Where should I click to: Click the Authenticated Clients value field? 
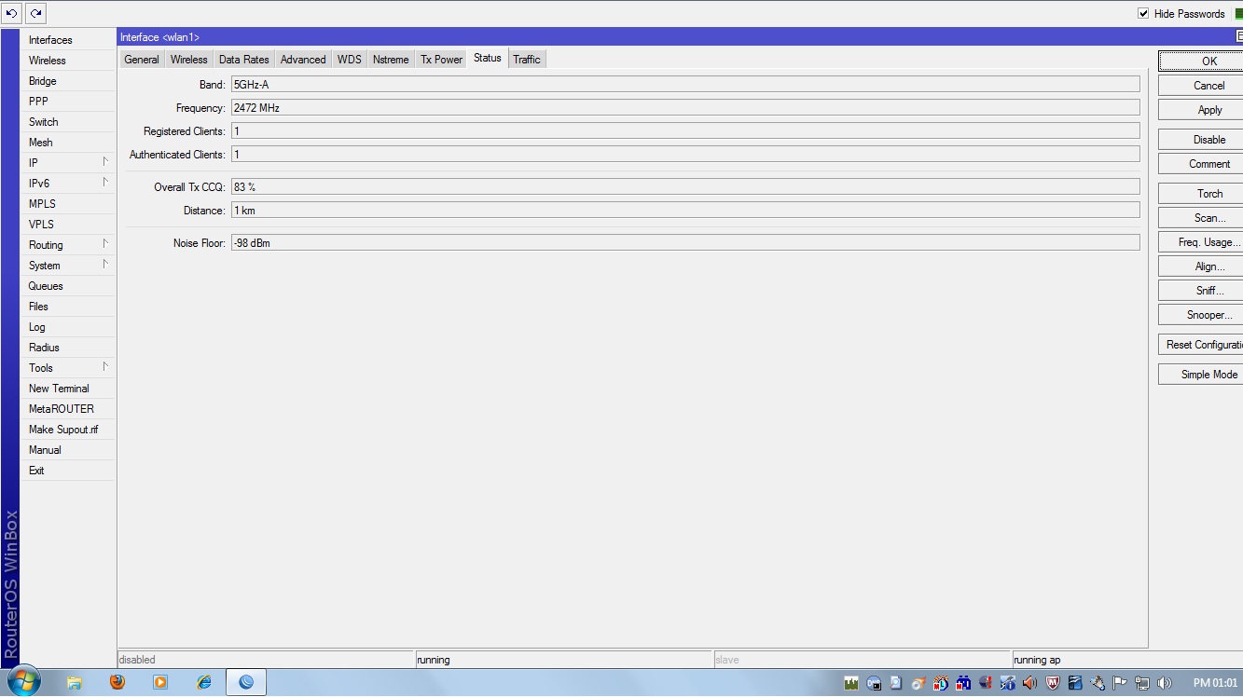point(685,155)
